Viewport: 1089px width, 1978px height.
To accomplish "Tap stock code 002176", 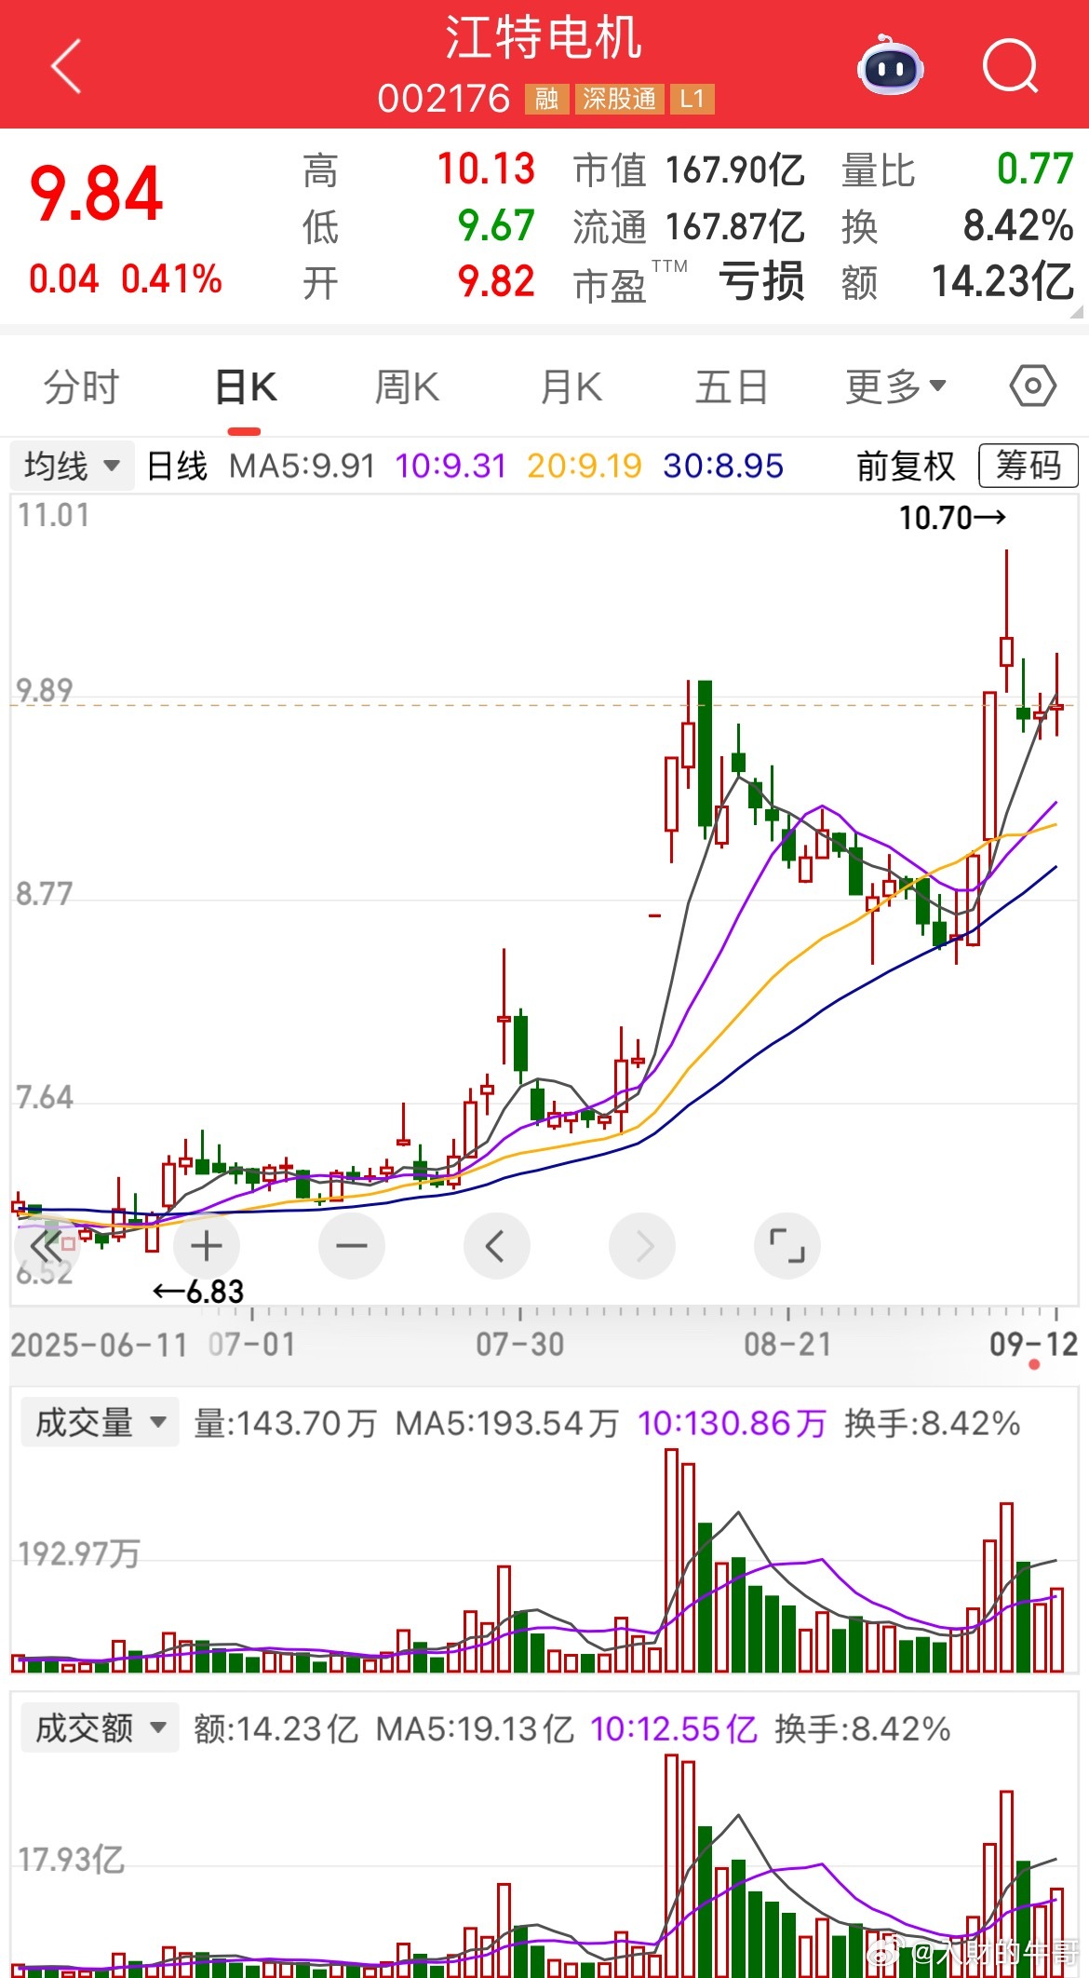I will 444,99.
